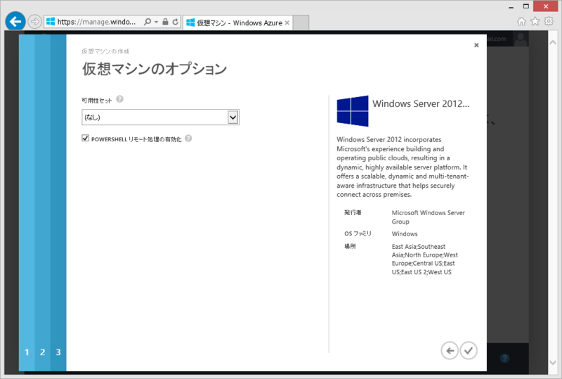Close the wizard dialog with the X
Image resolution: width=562 pixels, height=379 pixels.
(476, 45)
